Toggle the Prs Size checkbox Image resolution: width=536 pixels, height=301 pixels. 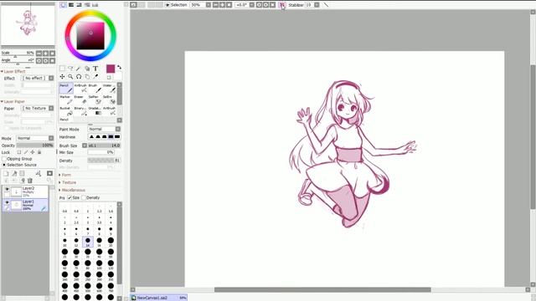70,197
